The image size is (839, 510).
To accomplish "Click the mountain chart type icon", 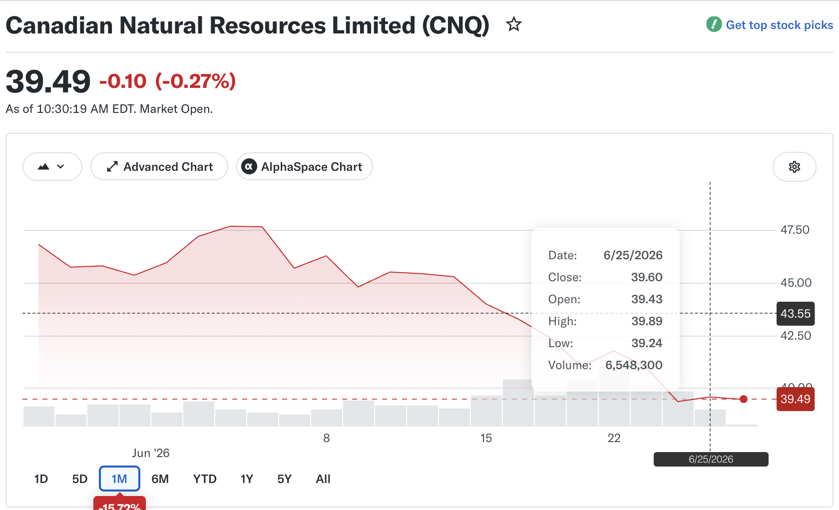I will 43,167.
